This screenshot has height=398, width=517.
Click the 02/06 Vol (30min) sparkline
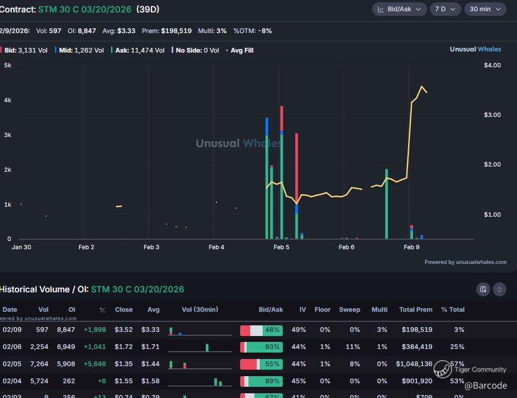tap(200, 347)
